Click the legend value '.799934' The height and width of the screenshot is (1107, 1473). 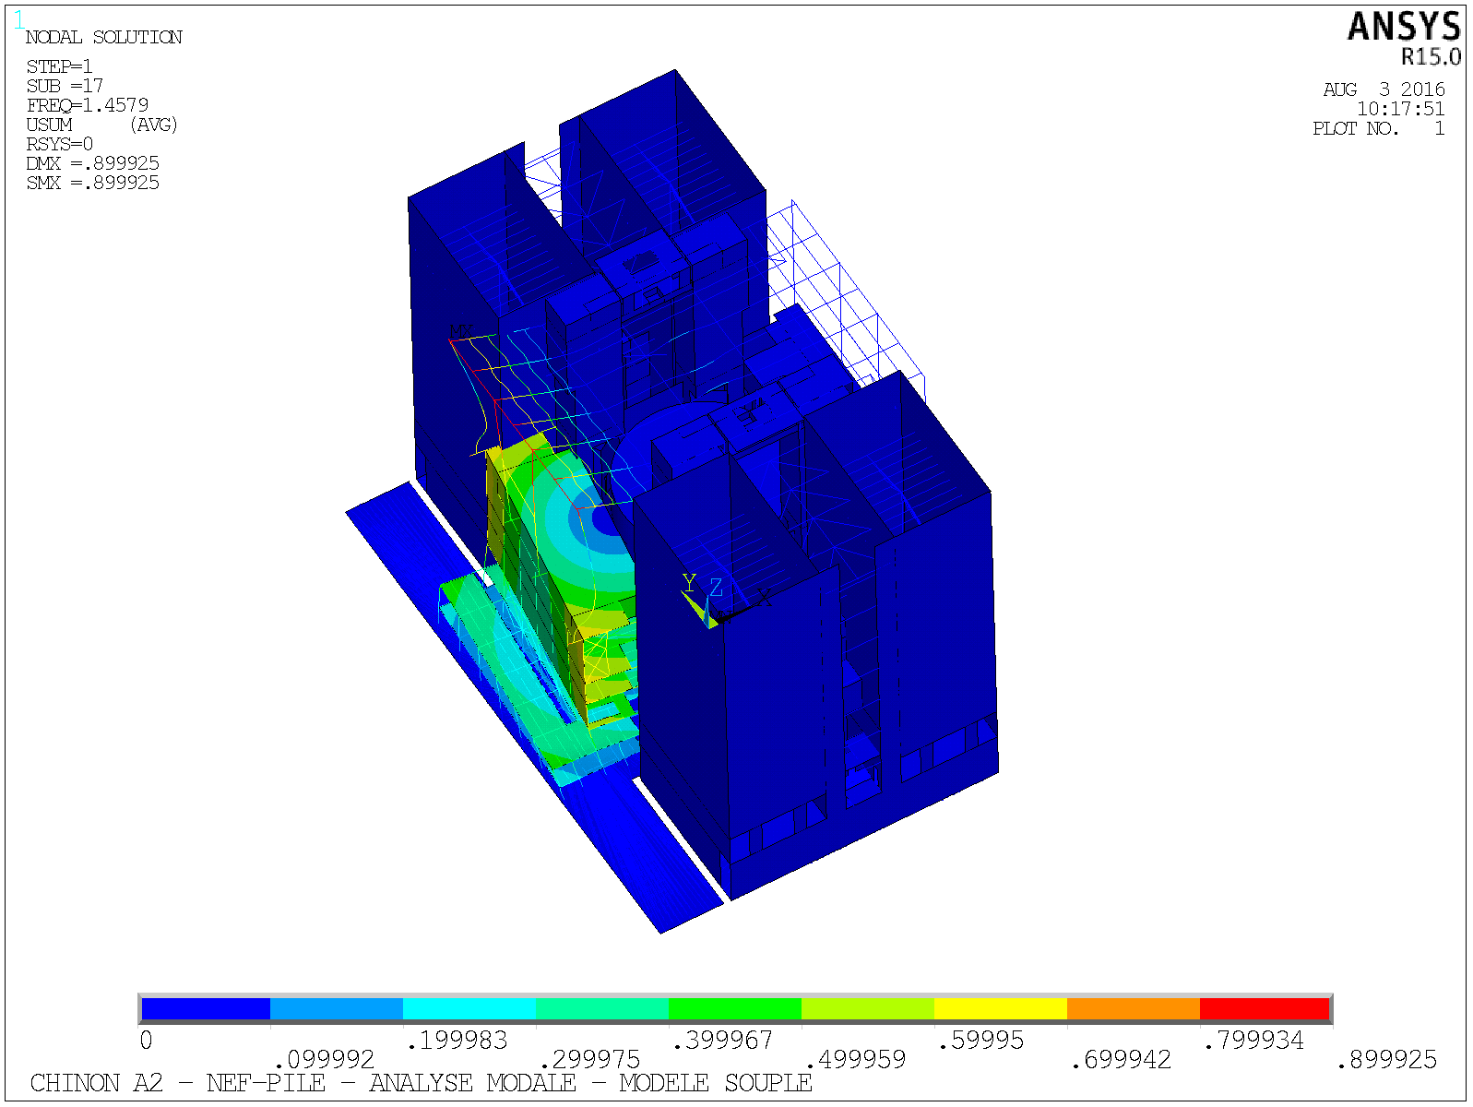(1254, 1041)
